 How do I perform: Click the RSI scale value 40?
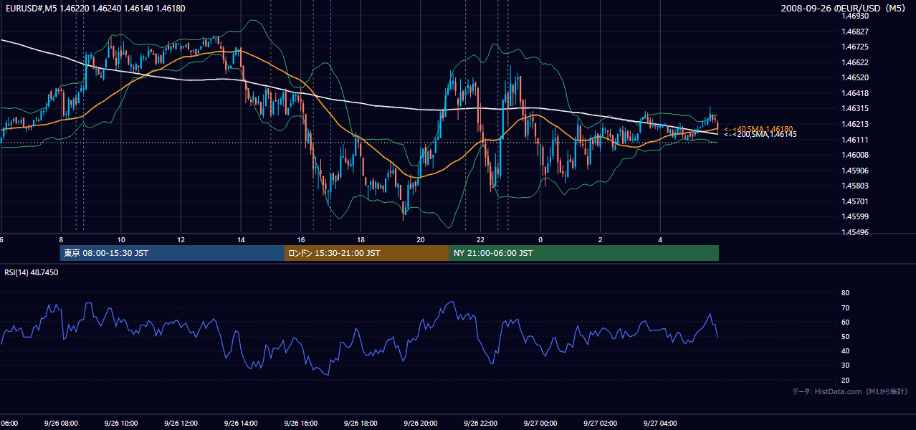(x=845, y=351)
